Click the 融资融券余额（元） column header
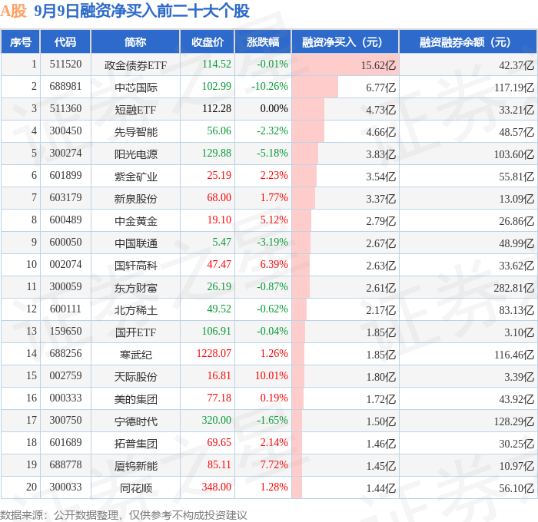Image resolution: width=538 pixels, height=522 pixels. (467, 42)
